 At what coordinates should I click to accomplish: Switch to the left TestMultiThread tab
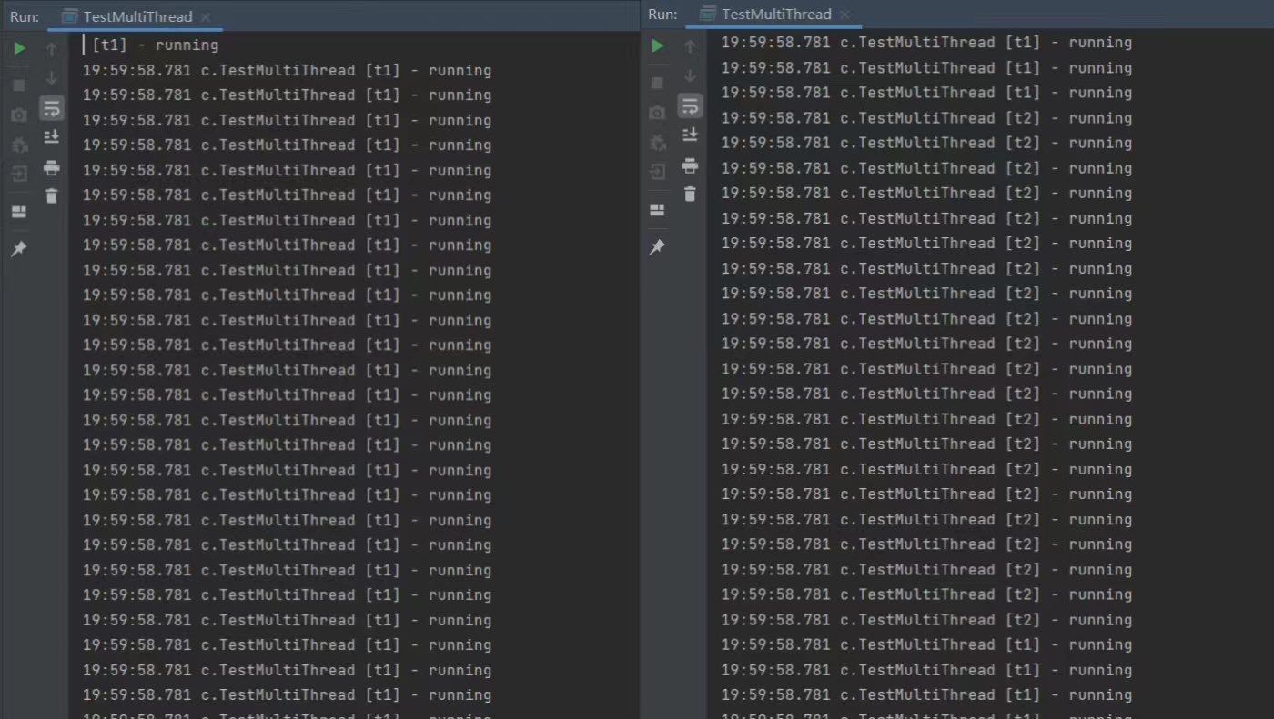click(x=135, y=15)
